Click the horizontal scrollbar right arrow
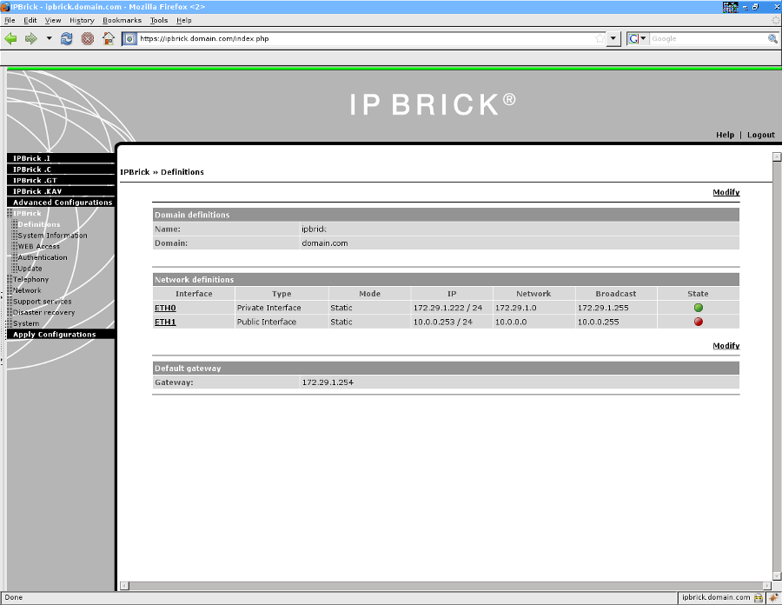This screenshot has height=605, width=782. tap(767, 586)
